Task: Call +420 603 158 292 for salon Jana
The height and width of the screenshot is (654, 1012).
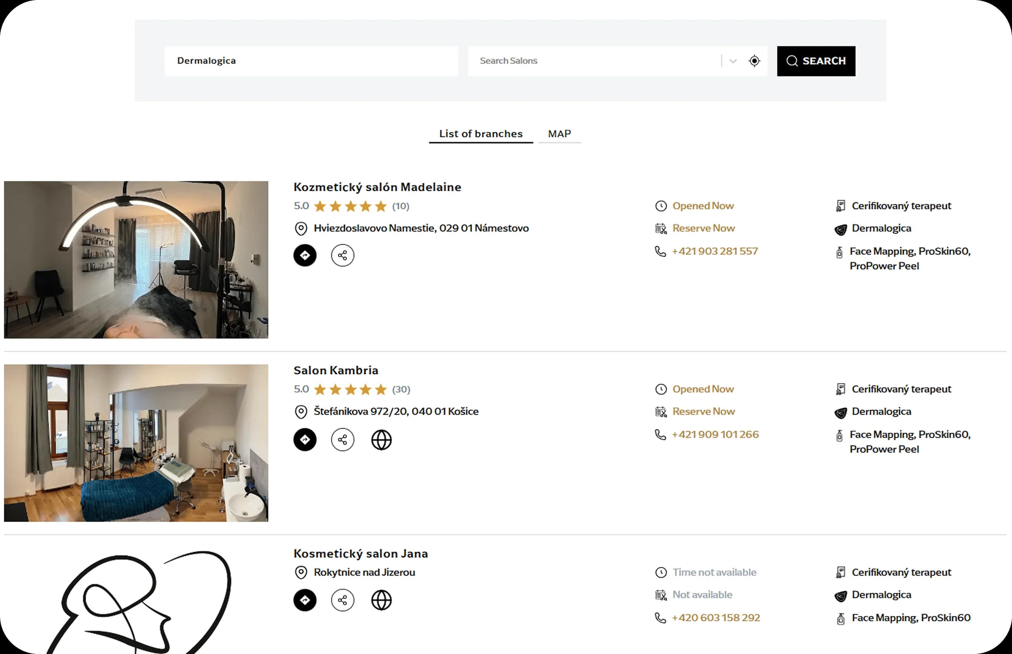Action: (716, 617)
